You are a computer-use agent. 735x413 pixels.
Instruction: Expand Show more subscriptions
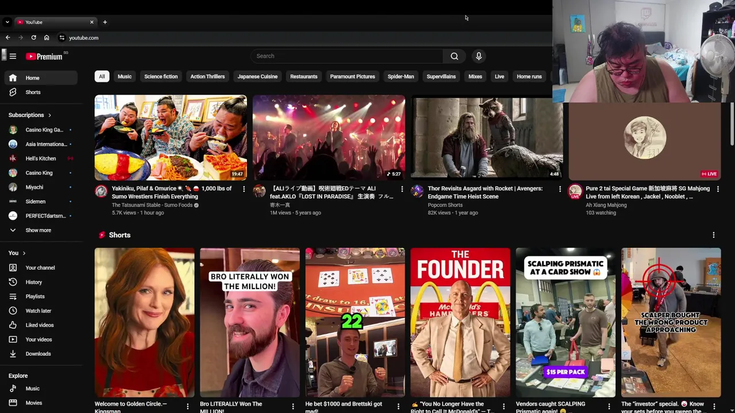click(x=40, y=231)
